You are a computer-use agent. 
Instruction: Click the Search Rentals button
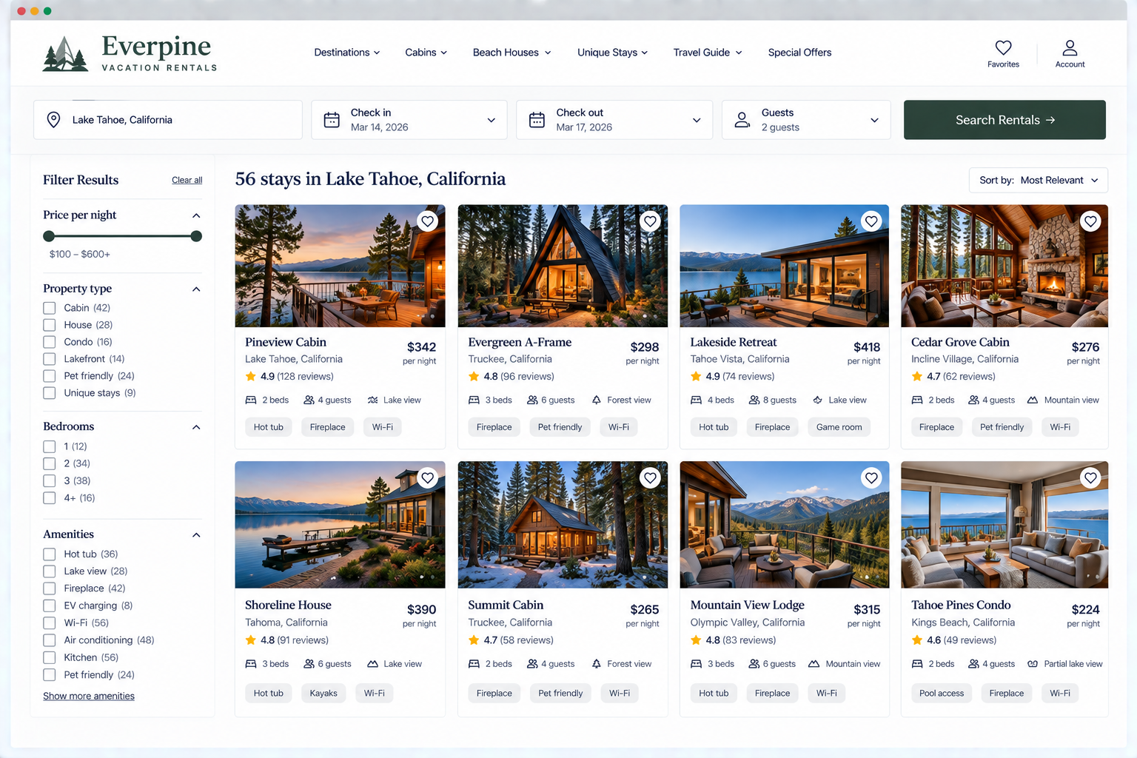coord(1004,120)
